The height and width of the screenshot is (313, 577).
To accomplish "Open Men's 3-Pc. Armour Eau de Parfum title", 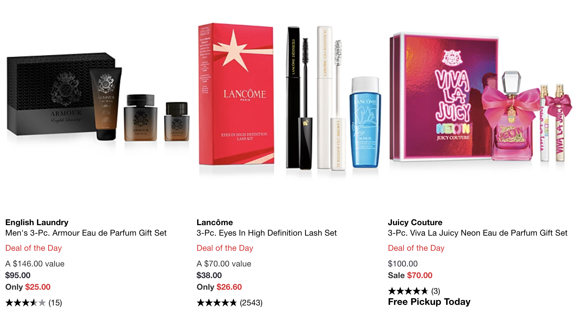I will (86, 233).
